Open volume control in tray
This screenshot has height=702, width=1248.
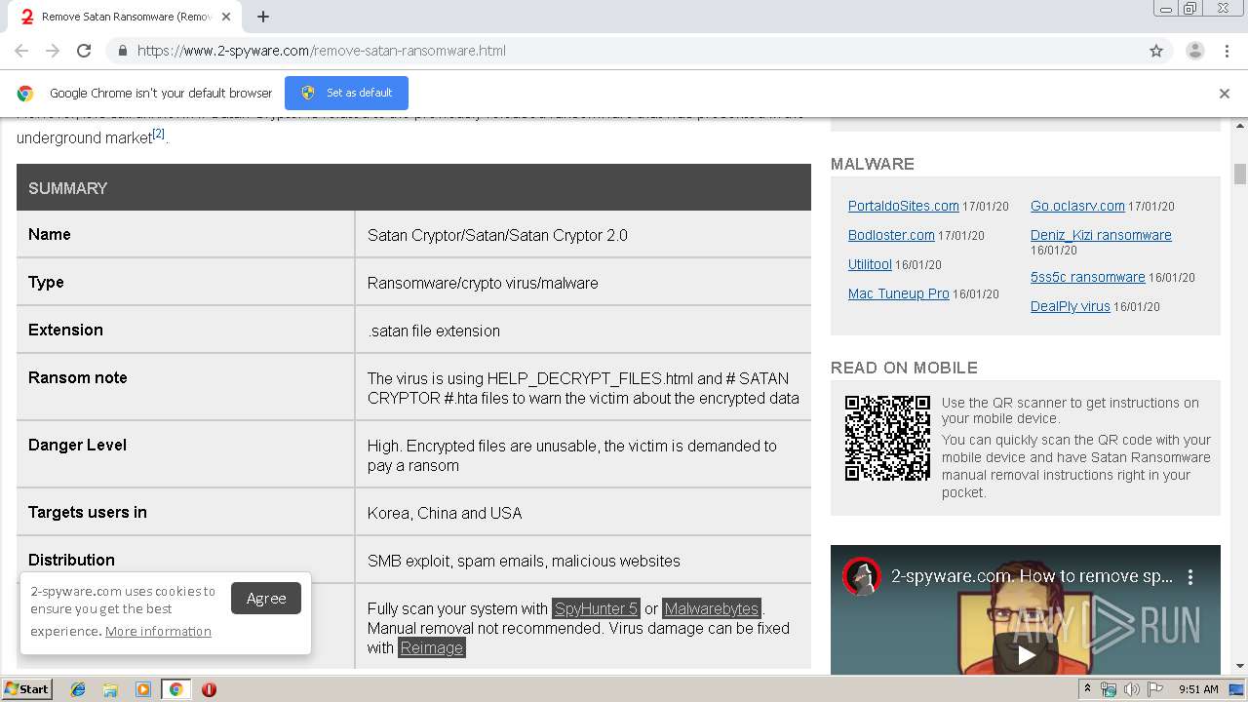point(1132,689)
